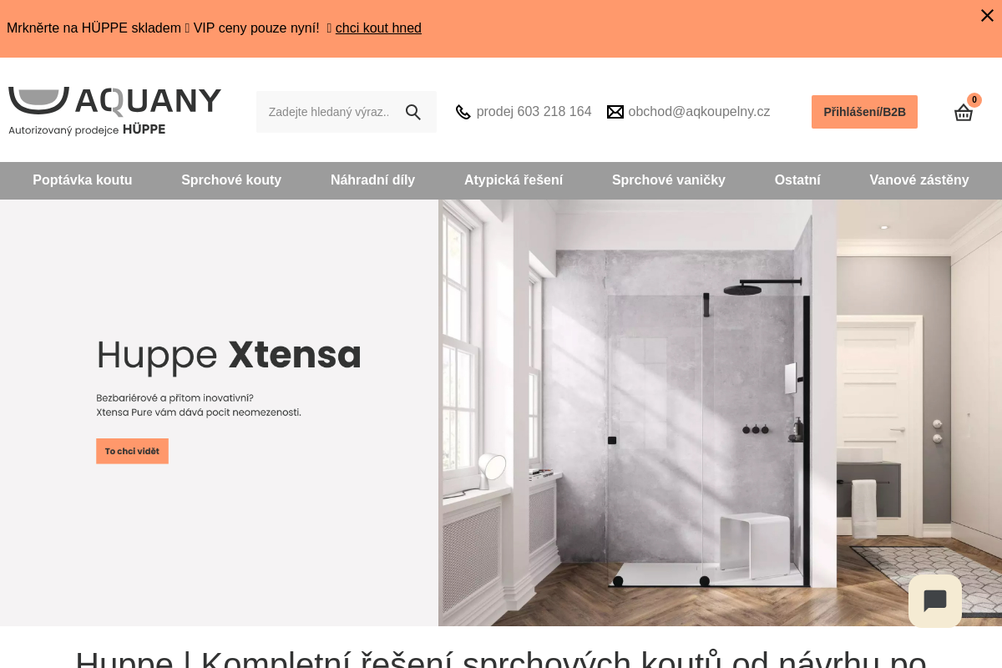Open the shopping basket icon
The width and height of the screenshot is (1002, 668).
tap(964, 113)
